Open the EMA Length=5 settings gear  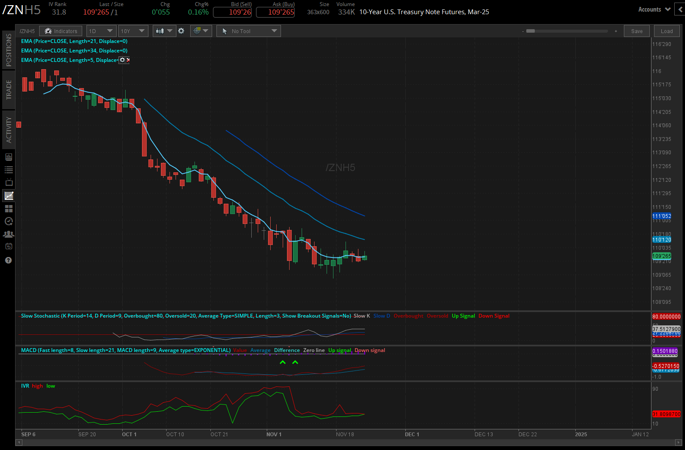(122, 60)
